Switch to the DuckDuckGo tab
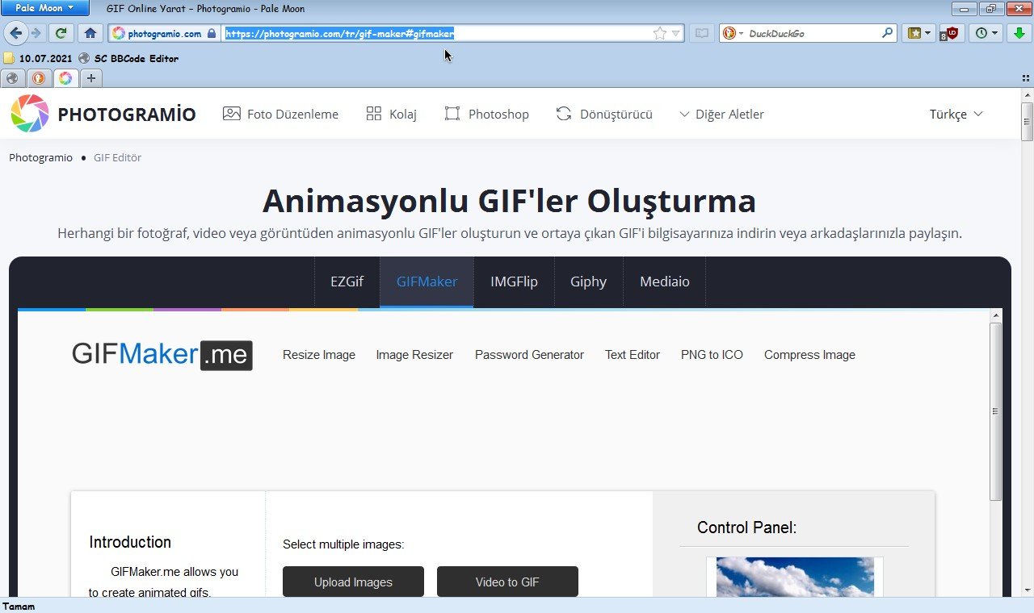The height and width of the screenshot is (613, 1034). coord(38,78)
